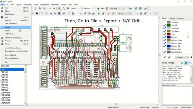Open the 0.635 mm grid size dropdown

pos(91,8)
